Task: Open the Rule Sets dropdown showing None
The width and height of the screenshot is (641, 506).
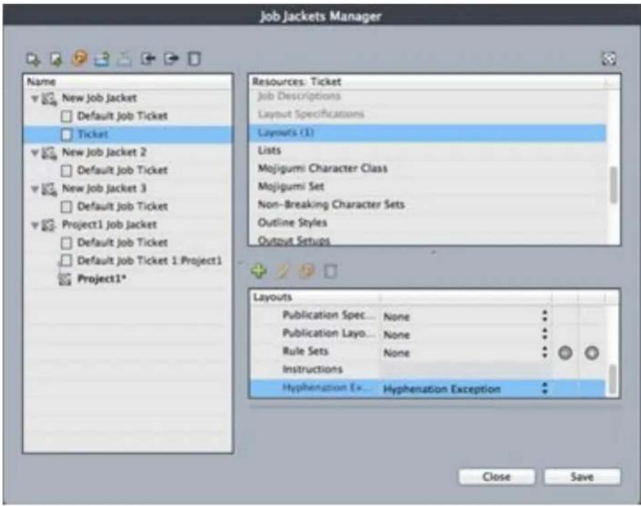Action: tap(466, 352)
